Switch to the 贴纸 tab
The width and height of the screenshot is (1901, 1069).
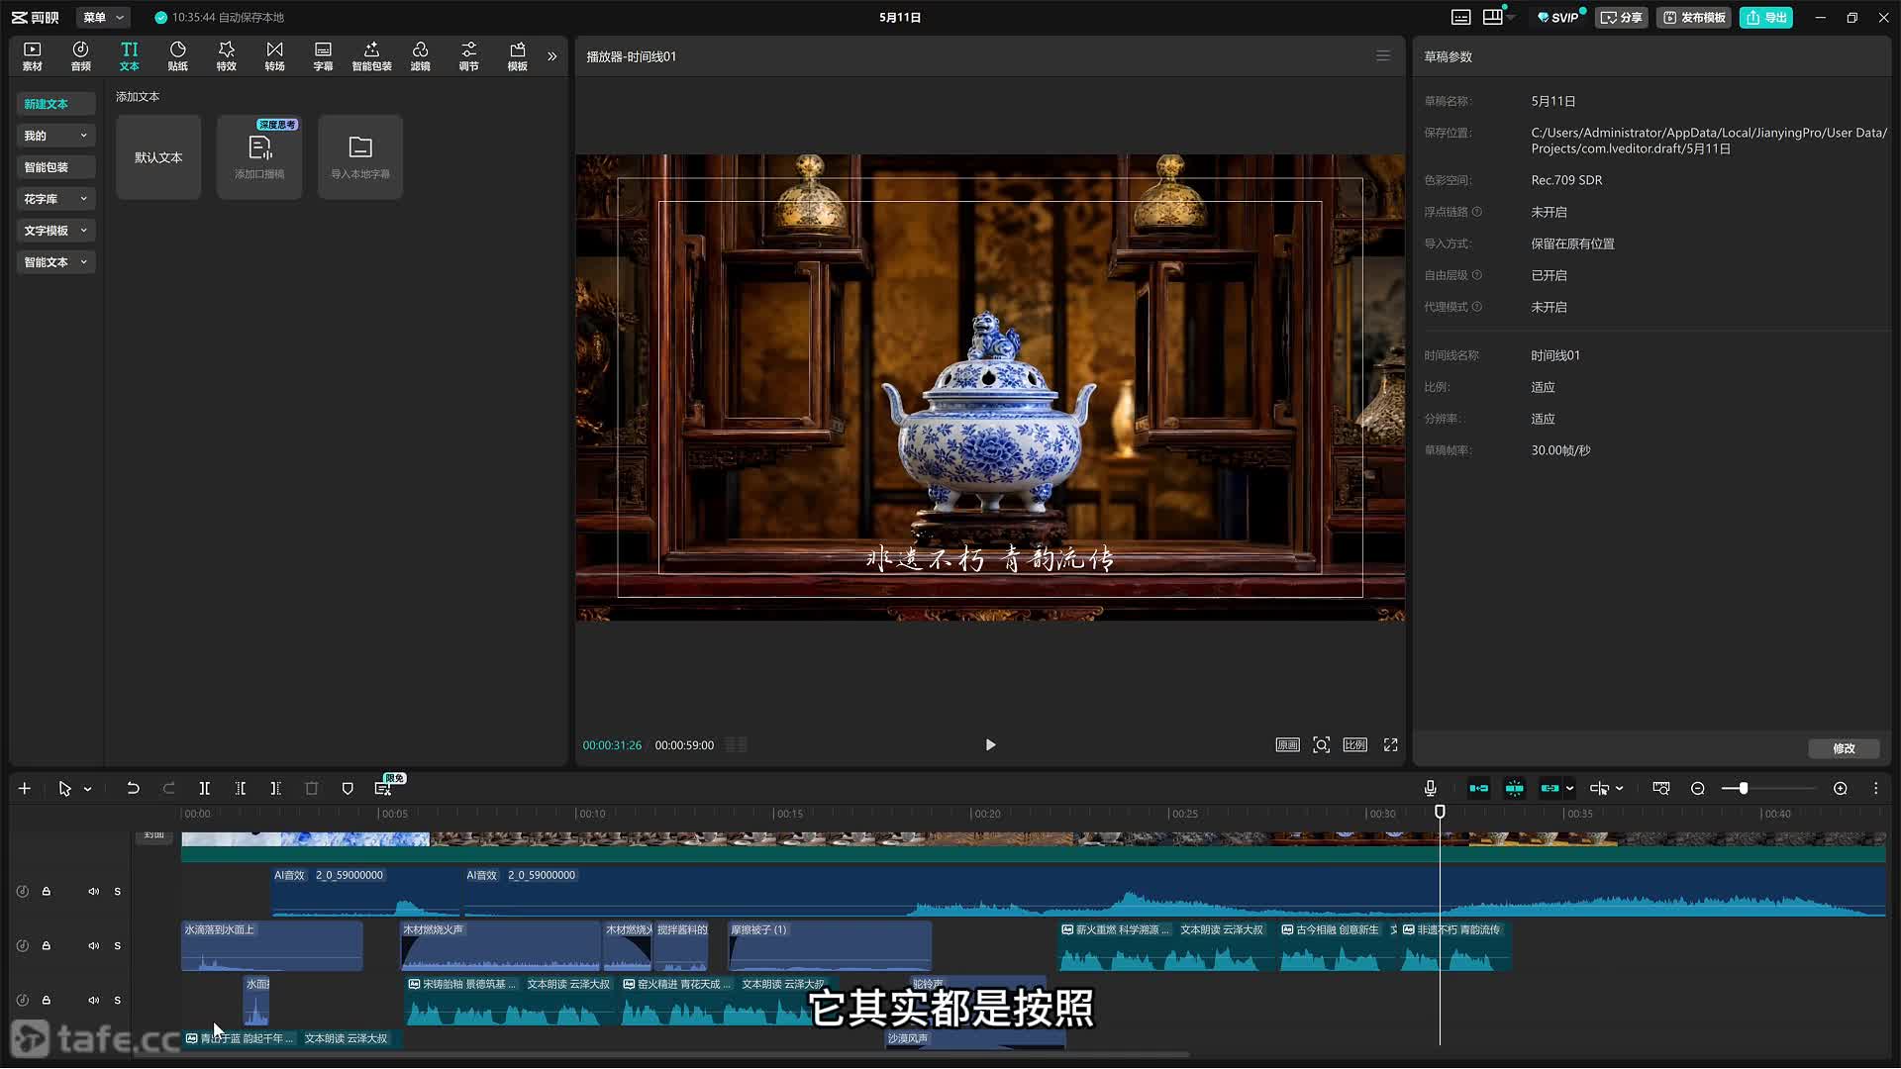pos(177,56)
